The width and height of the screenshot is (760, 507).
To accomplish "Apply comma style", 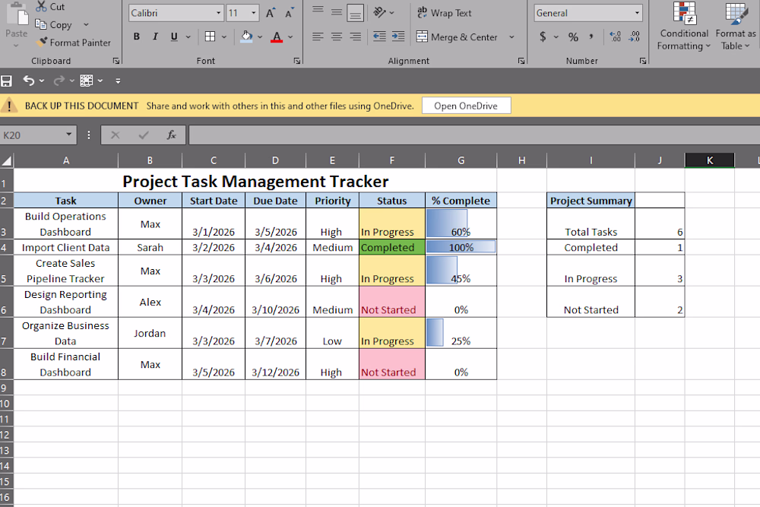I will pyautogui.click(x=591, y=36).
